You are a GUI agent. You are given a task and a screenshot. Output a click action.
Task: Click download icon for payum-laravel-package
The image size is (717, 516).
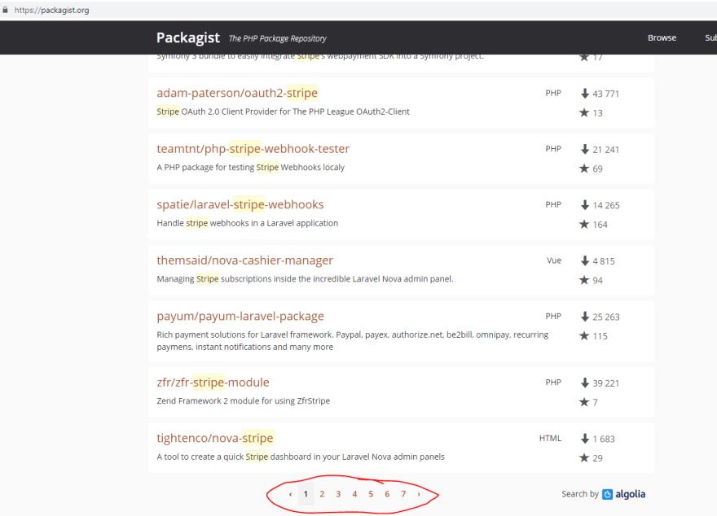tap(584, 317)
